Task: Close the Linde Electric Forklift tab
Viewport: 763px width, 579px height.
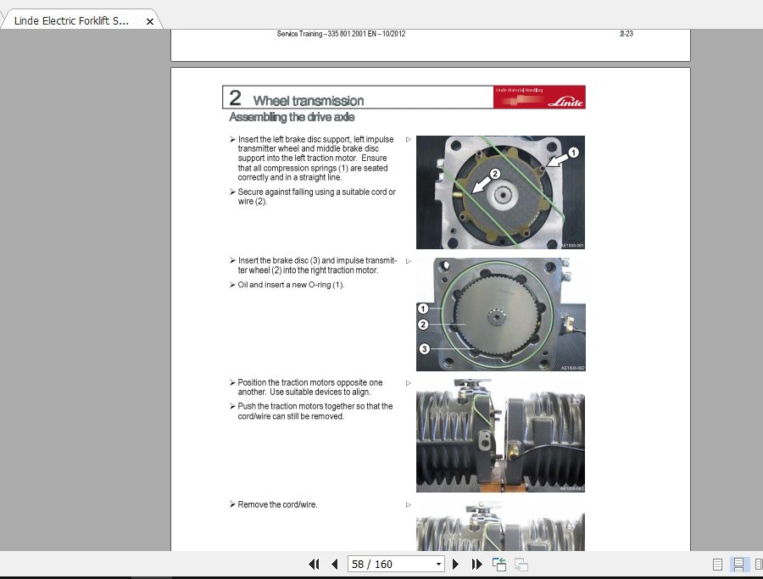Action: pyautogui.click(x=150, y=21)
